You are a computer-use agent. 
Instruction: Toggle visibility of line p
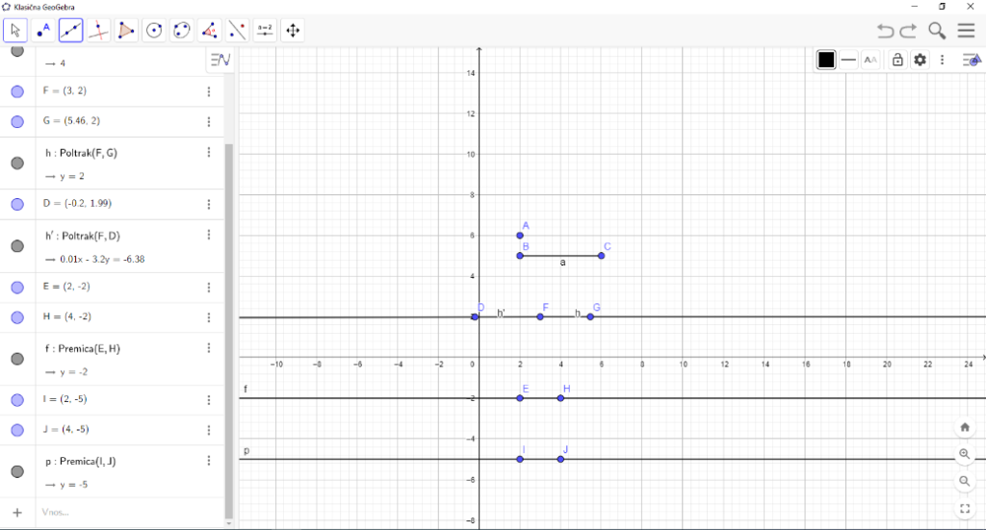[17, 471]
